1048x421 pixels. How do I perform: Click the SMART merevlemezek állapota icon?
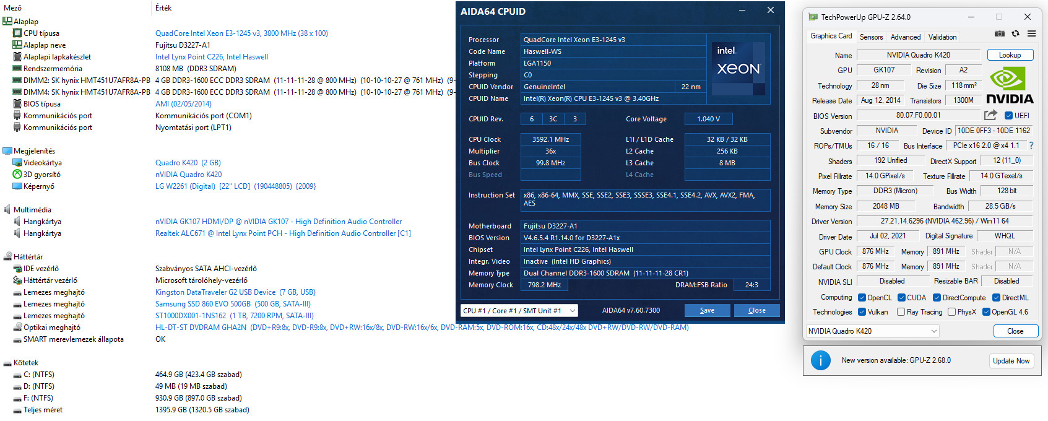[x=17, y=339]
